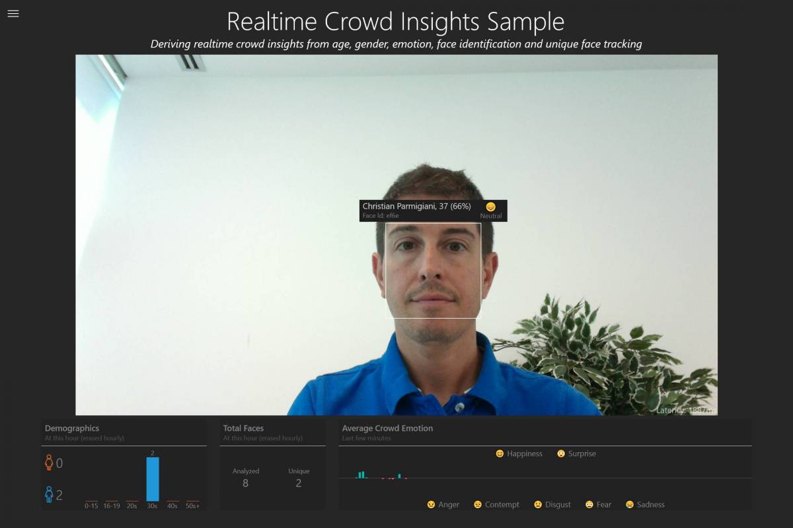Select the blue 30s age bar
793x528 pixels.
[x=153, y=479]
